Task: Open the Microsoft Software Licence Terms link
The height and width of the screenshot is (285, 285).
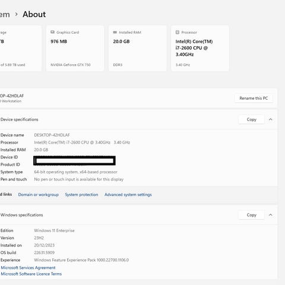Action: click(x=31, y=274)
